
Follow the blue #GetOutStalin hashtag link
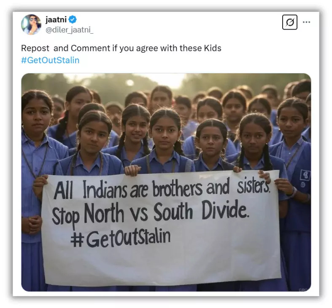[x=50, y=60]
